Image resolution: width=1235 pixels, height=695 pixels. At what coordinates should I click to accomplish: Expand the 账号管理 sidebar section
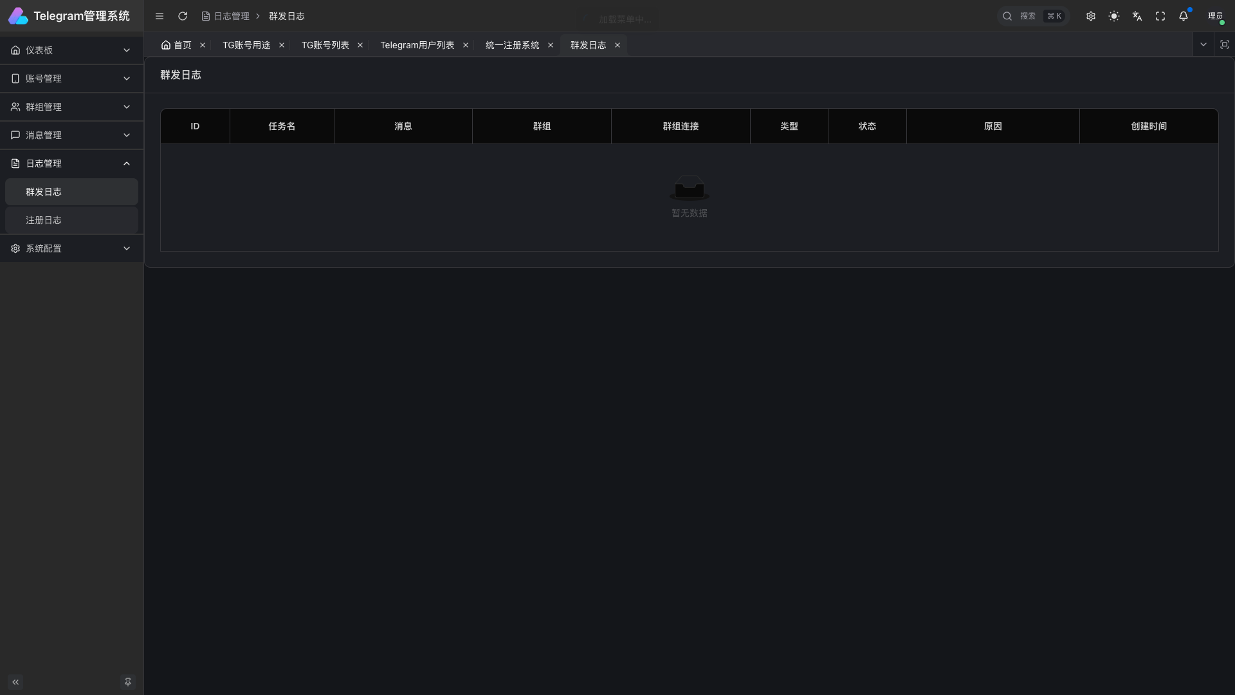pyautogui.click(x=71, y=79)
